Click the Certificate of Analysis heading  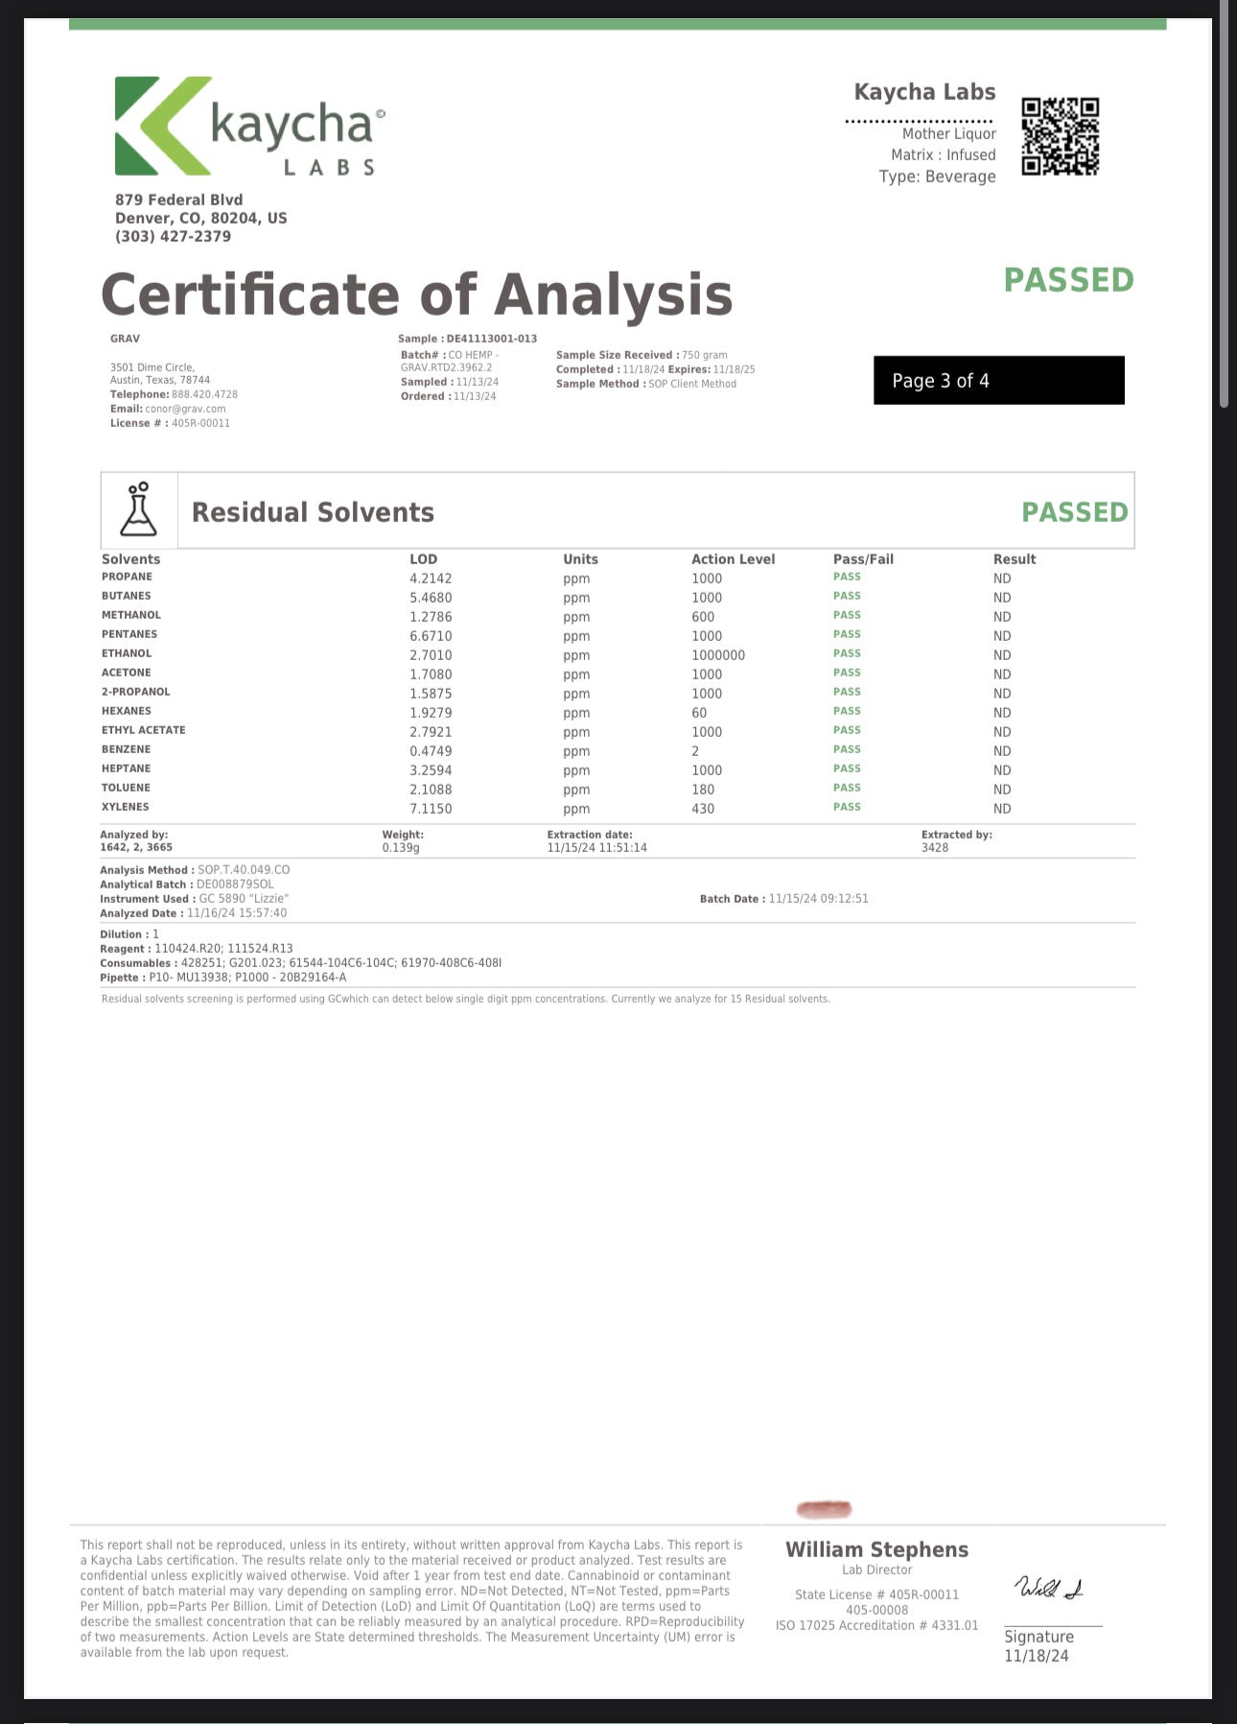[x=417, y=295]
